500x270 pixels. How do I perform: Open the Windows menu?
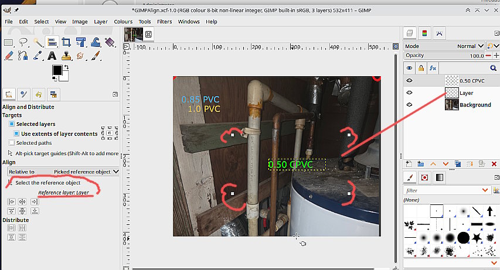click(189, 21)
